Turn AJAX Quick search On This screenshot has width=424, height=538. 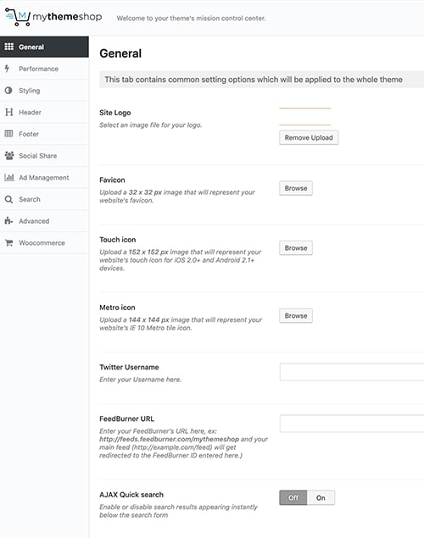coord(321,497)
